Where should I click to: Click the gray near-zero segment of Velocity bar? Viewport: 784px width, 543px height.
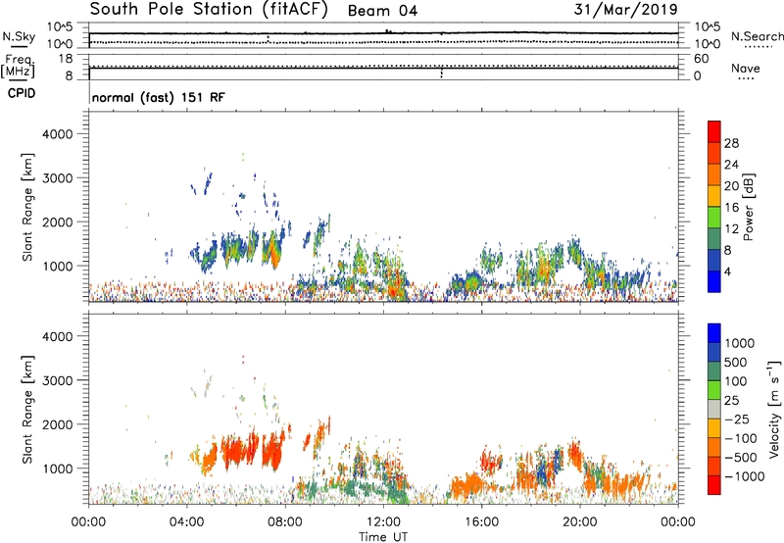tap(714, 410)
